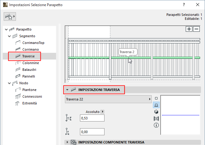205x145 pixels.
Task: Click the CorrimanoTop rail icon
Action: click(x=18, y=43)
